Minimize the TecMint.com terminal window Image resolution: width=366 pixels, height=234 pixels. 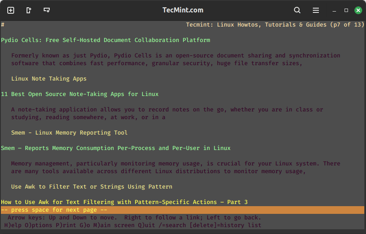pyautogui.click(x=335, y=10)
